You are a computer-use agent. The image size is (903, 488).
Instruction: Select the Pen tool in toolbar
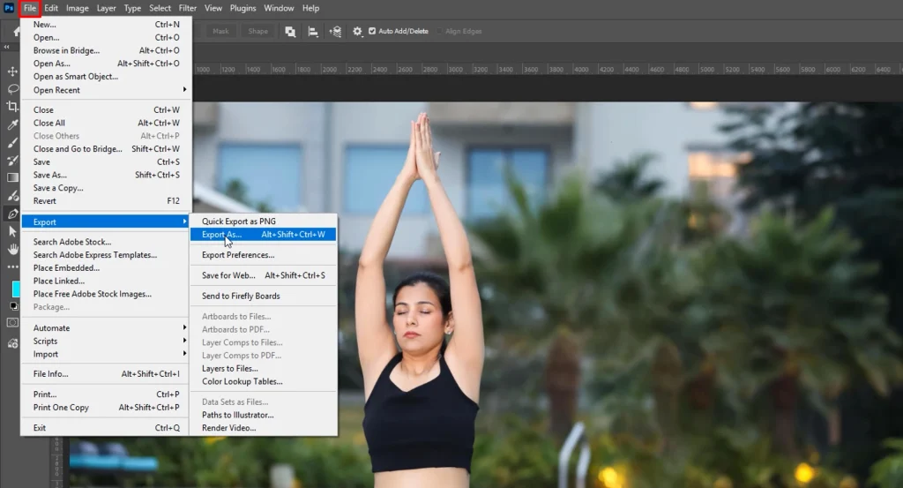pyautogui.click(x=12, y=214)
